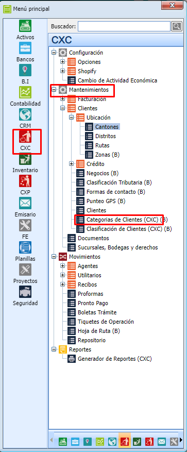Click the bottom toolbar highlighted CXC icon
187x452 pixels.
[125, 441]
